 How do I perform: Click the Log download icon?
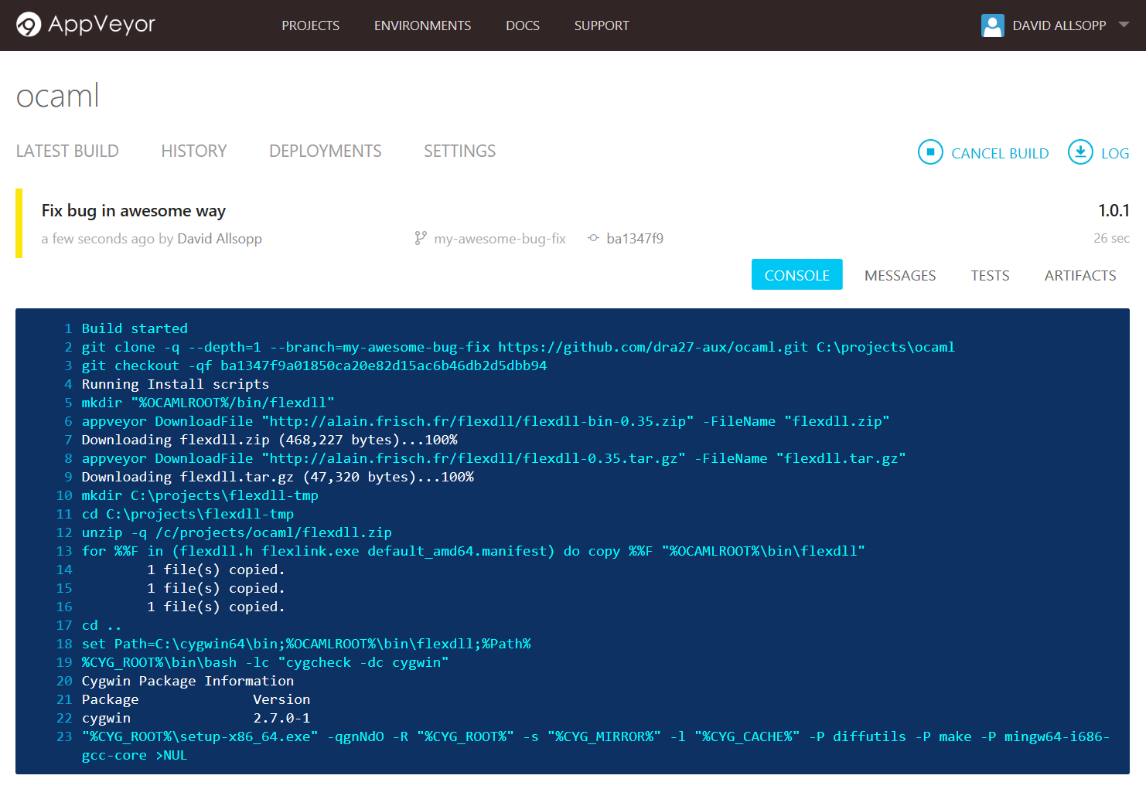[x=1080, y=152]
